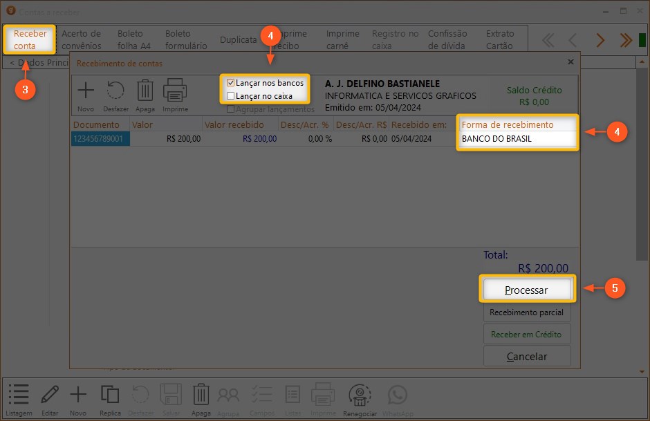
Task: Open Listagem from the bottom toolbar
Action: click(x=19, y=398)
